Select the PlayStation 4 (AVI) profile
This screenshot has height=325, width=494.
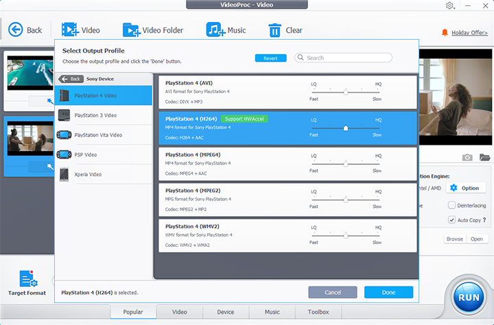tap(287, 93)
